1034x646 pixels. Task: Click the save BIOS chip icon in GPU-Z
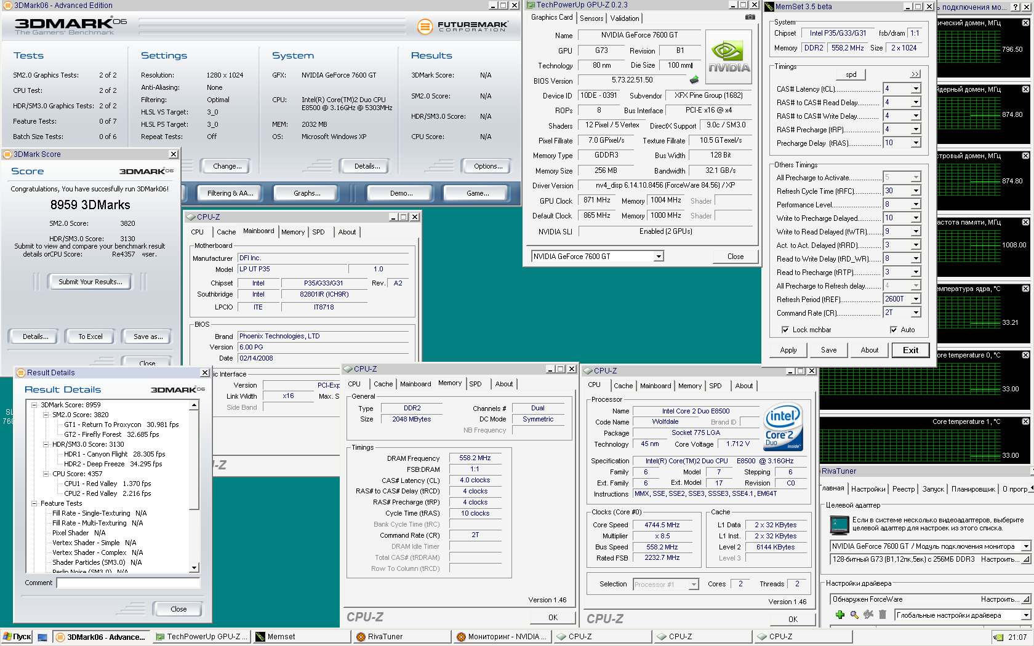pos(694,80)
